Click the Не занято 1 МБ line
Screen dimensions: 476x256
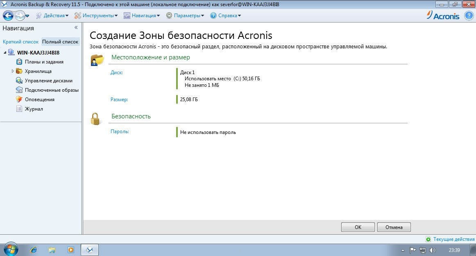pyautogui.click(x=202, y=85)
